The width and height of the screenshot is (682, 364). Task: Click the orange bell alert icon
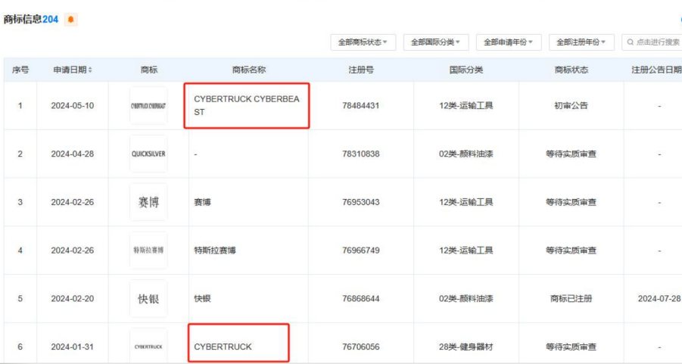(x=71, y=20)
